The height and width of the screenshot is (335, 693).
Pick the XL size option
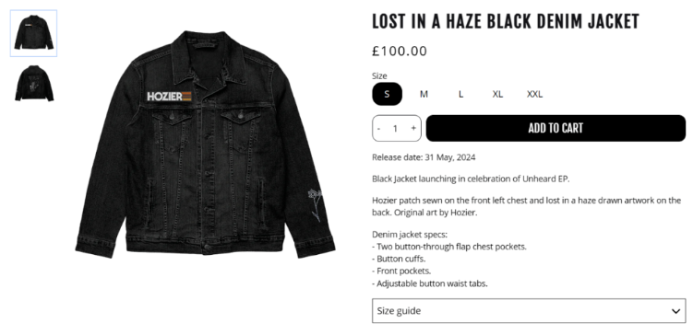click(497, 94)
